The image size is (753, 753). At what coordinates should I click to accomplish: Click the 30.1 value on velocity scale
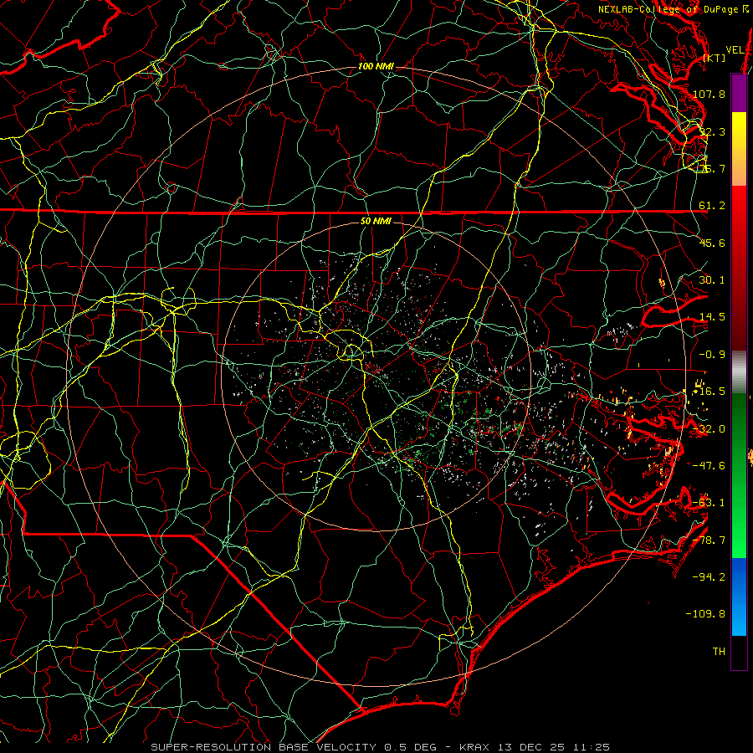(712, 280)
